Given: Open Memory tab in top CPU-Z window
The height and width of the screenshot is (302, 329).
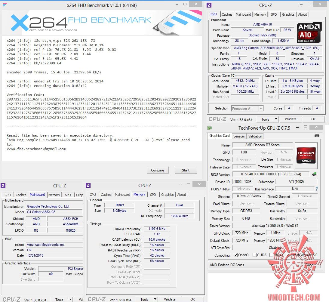Looking at the screenshot, I should (x=260, y=14).
